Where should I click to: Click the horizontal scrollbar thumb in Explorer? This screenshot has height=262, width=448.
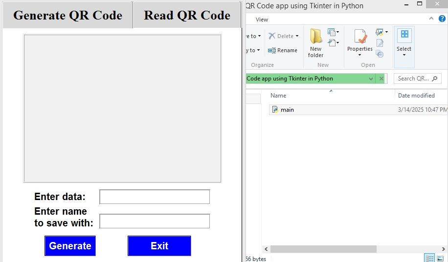tap(323, 249)
